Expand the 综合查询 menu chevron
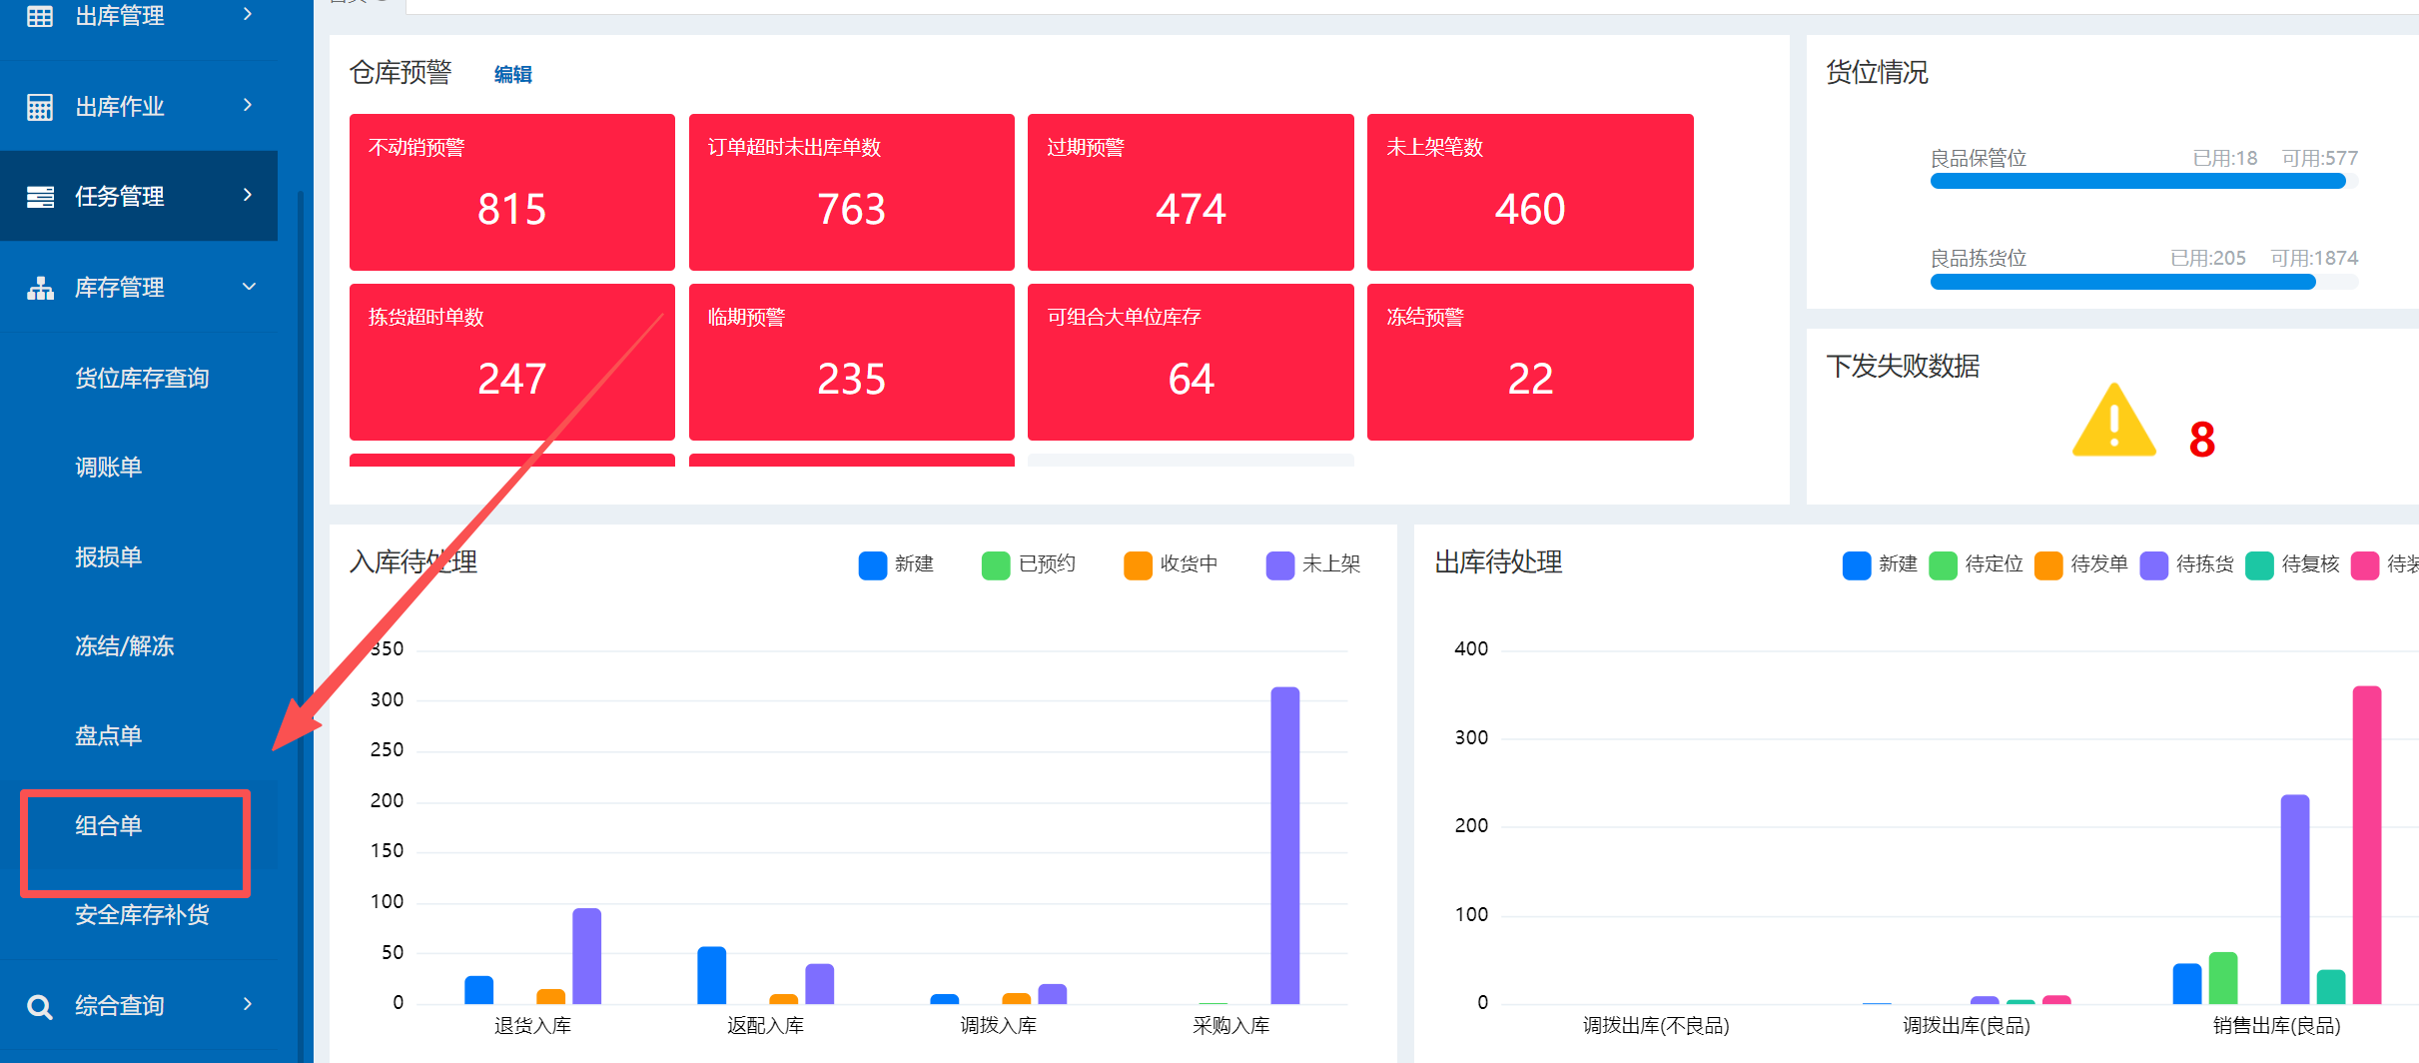The image size is (2419, 1063). tap(248, 1004)
